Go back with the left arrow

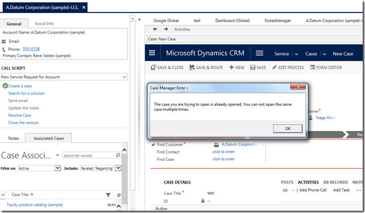coord(155,29)
